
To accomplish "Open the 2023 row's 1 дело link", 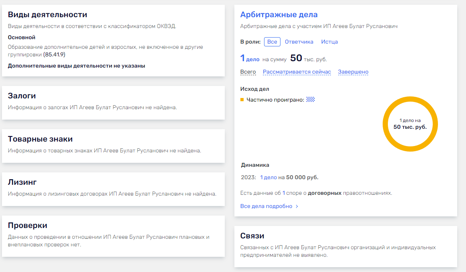I will (268, 177).
